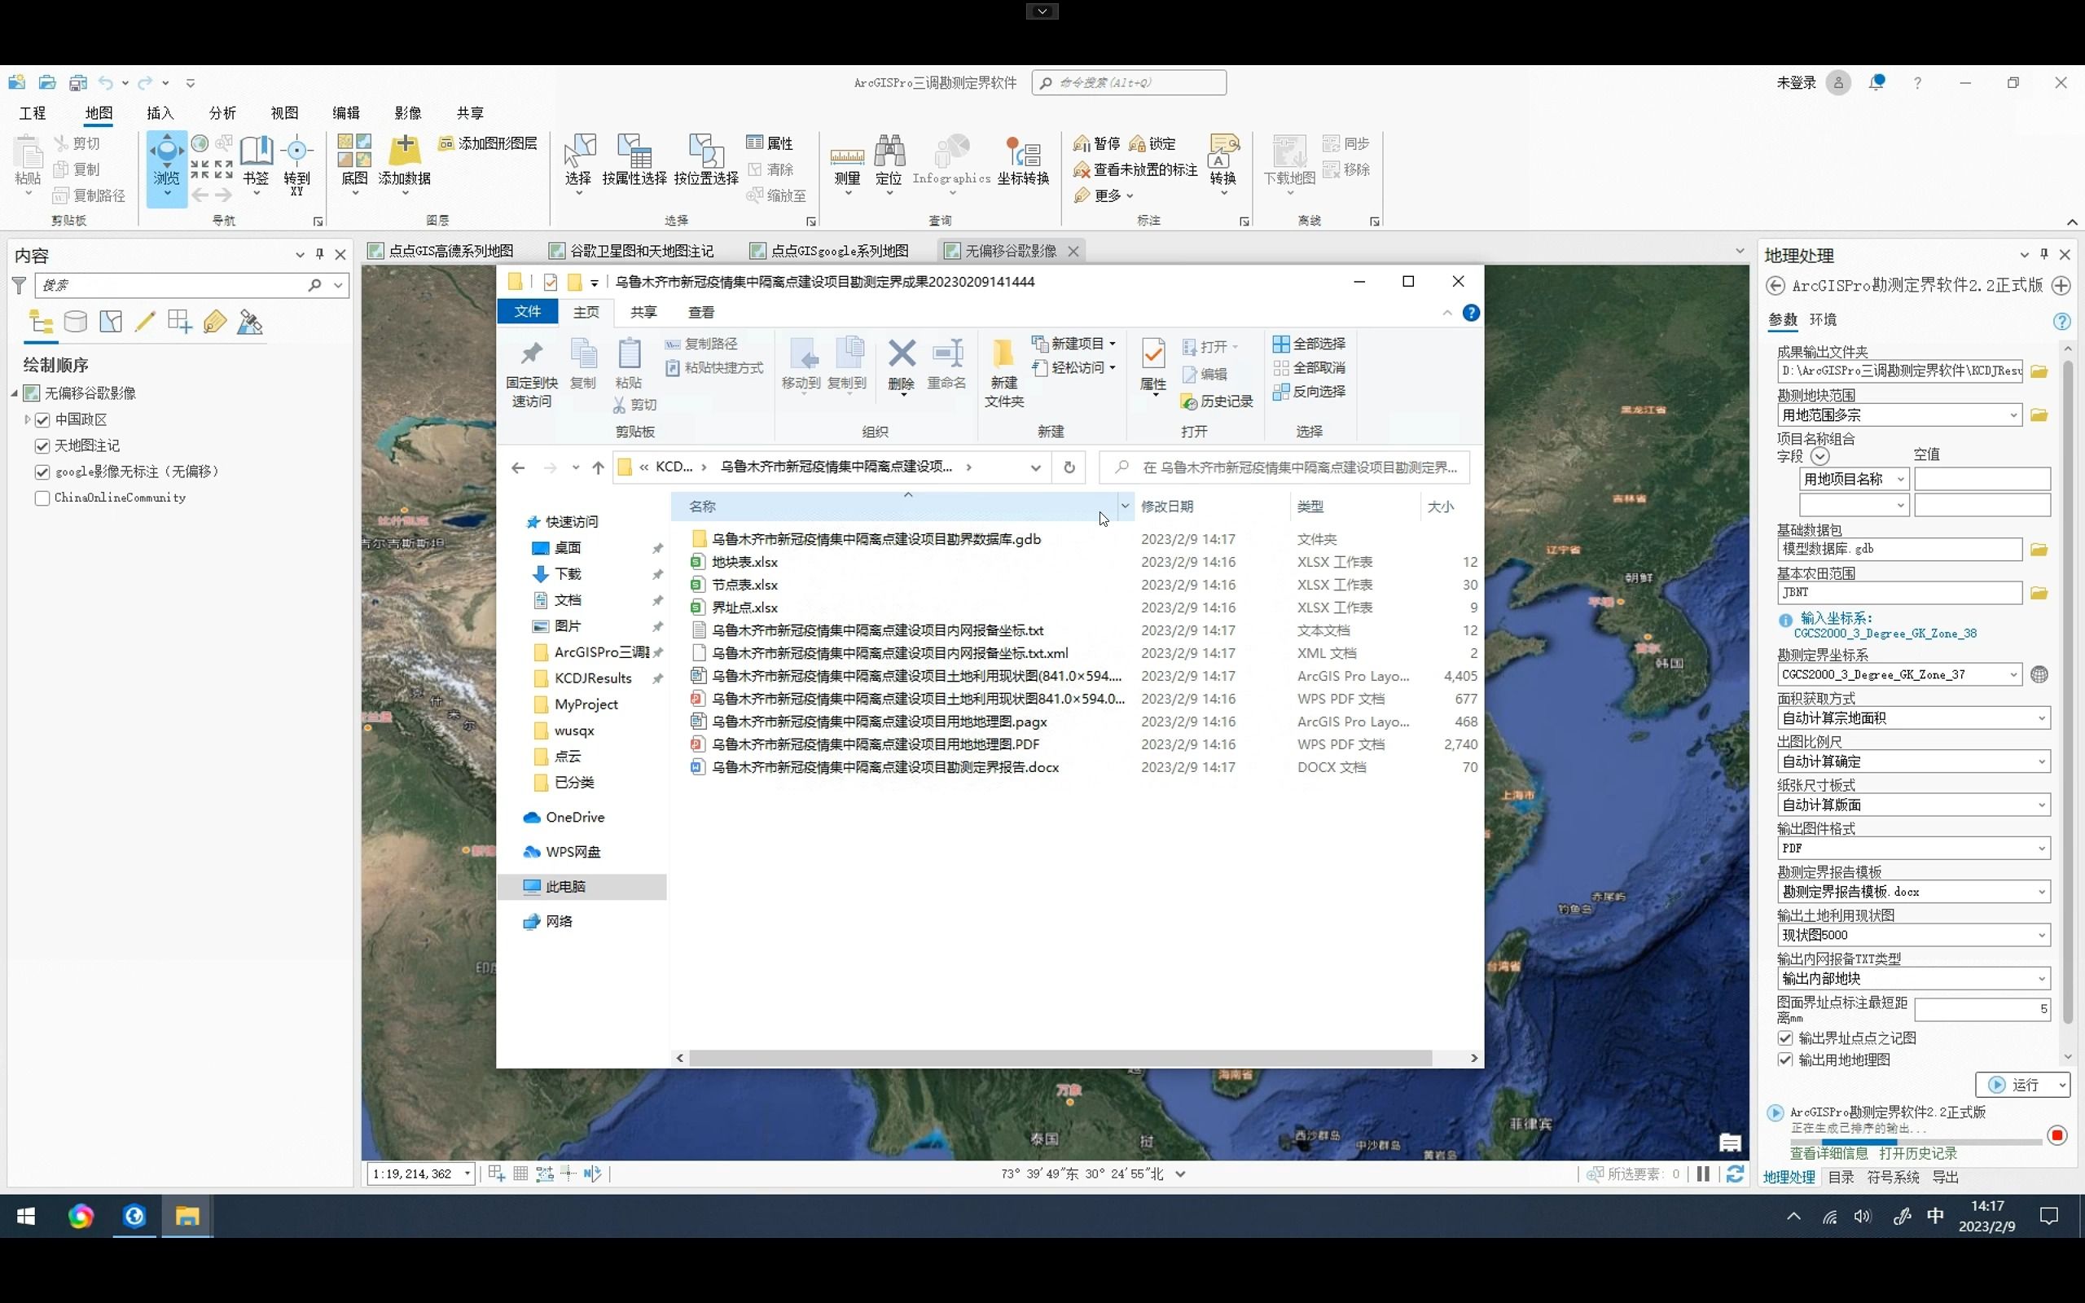Click the 运行 run button
Image resolution: width=2085 pixels, height=1303 pixels.
[2014, 1085]
